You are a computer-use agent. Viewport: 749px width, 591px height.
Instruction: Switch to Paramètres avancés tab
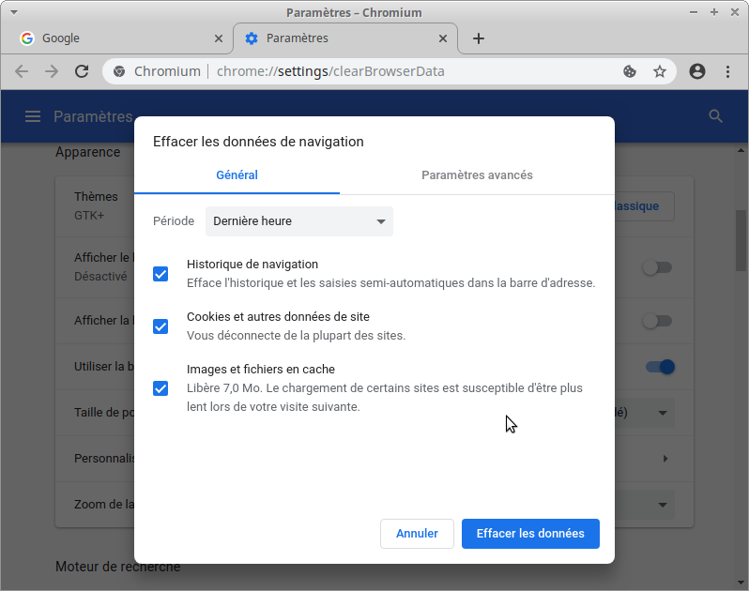[x=477, y=175]
